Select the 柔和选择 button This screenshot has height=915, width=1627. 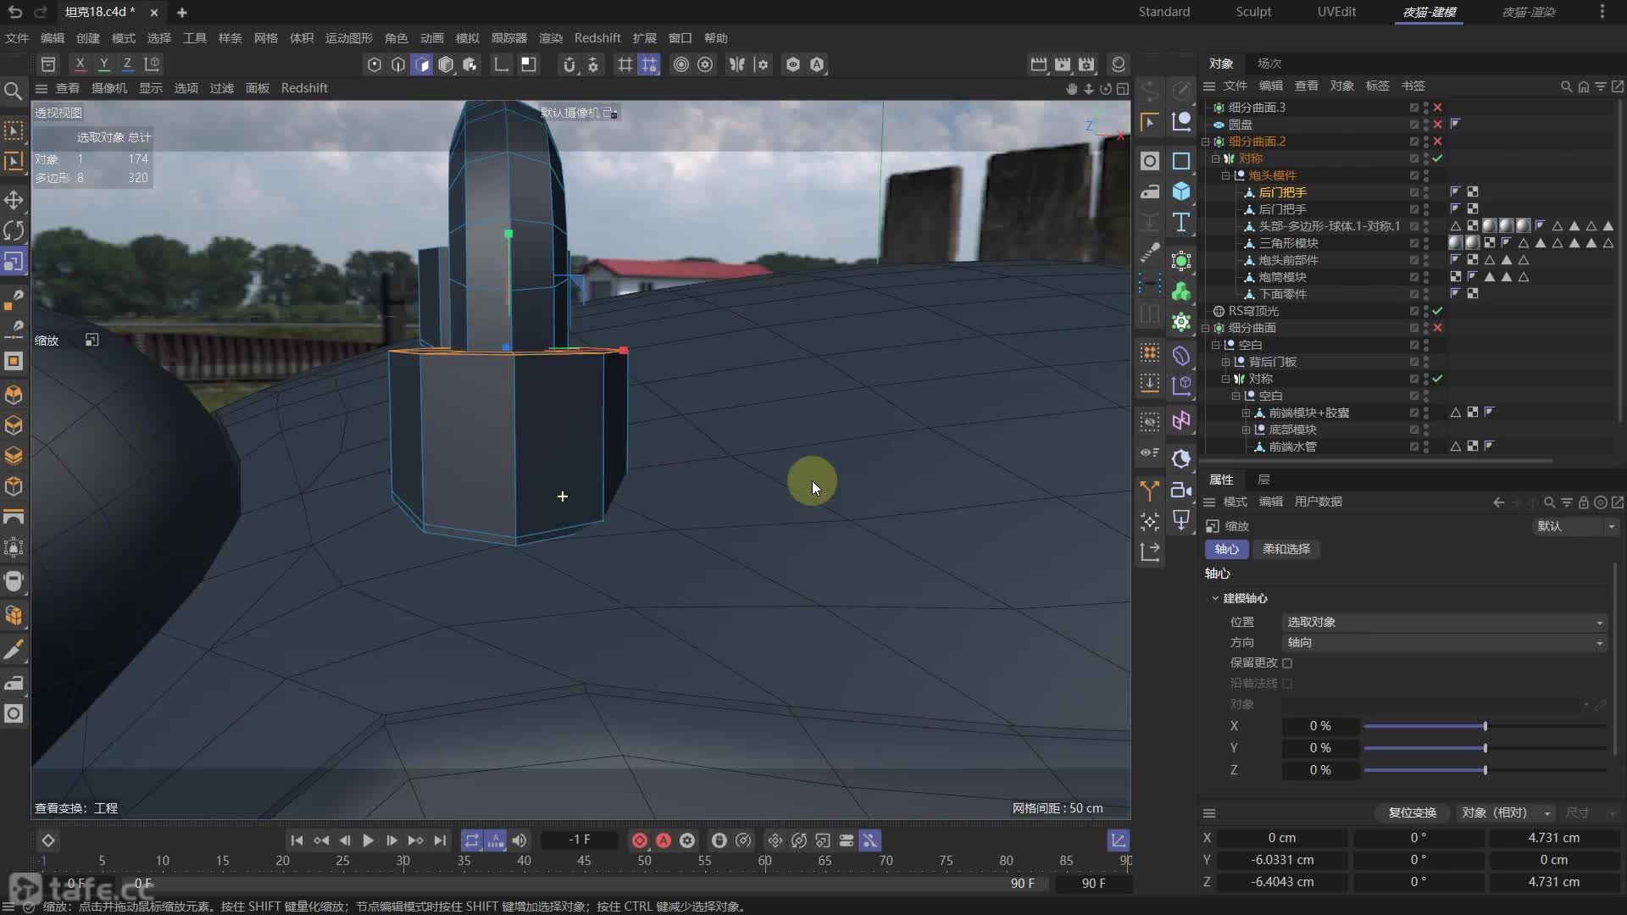tap(1285, 549)
